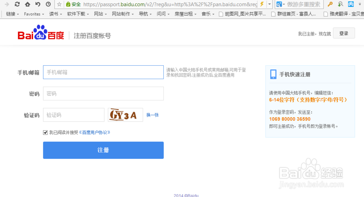Go to the browser home page

pos(27,4)
